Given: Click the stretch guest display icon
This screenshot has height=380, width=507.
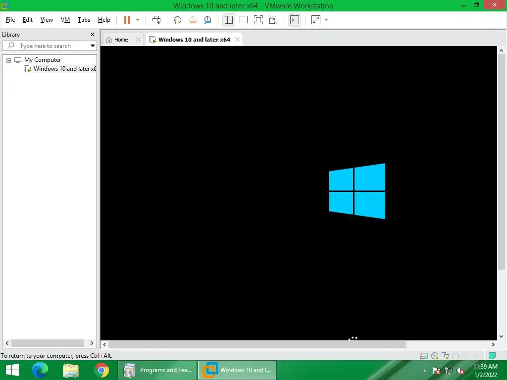Looking at the screenshot, I should [315, 20].
